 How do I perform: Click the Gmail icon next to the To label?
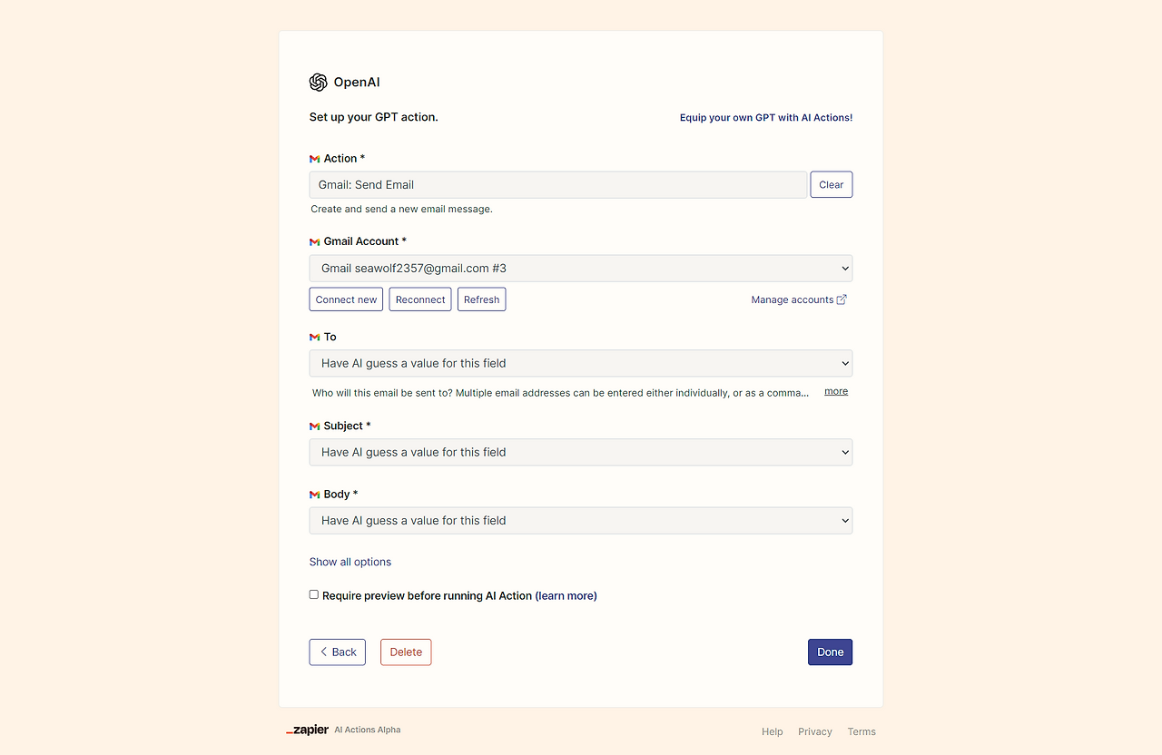(314, 336)
